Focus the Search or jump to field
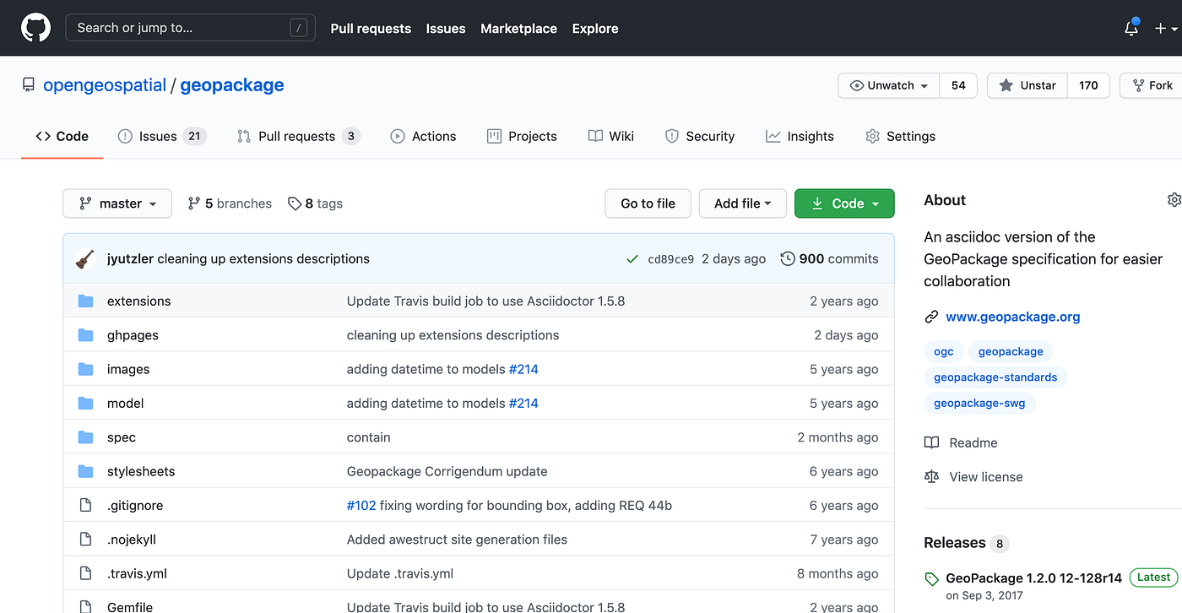The height and width of the screenshot is (613, 1182). click(x=191, y=28)
